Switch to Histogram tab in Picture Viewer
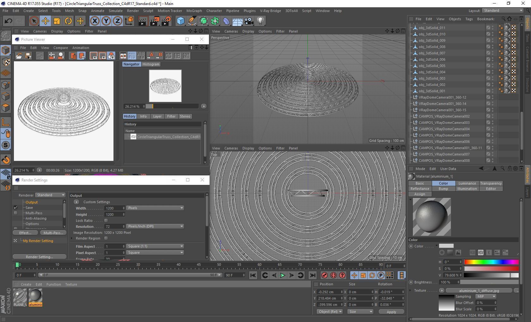This screenshot has height=322, width=531. click(151, 64)
